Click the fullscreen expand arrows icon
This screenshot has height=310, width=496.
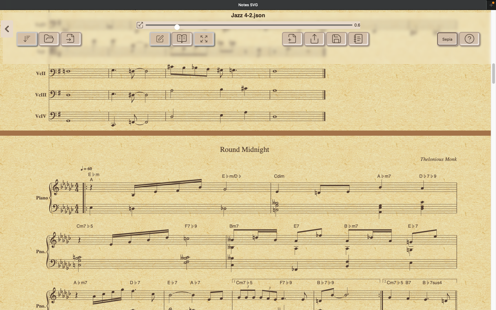coord(204,39)
